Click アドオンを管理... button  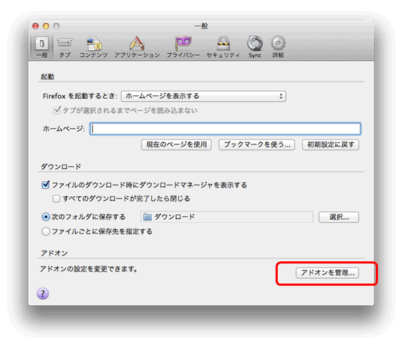point(327,273)
